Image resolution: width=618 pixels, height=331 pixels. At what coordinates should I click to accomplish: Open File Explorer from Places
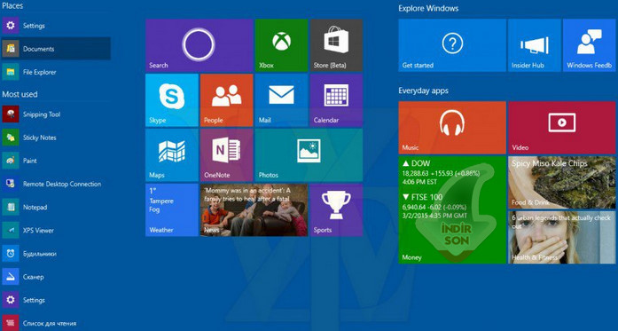56,72
